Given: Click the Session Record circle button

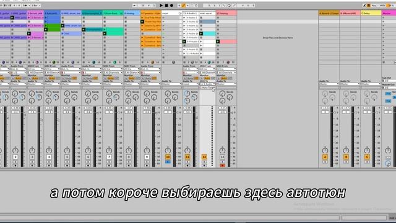Looking at the screenshot, I should 196,6.
